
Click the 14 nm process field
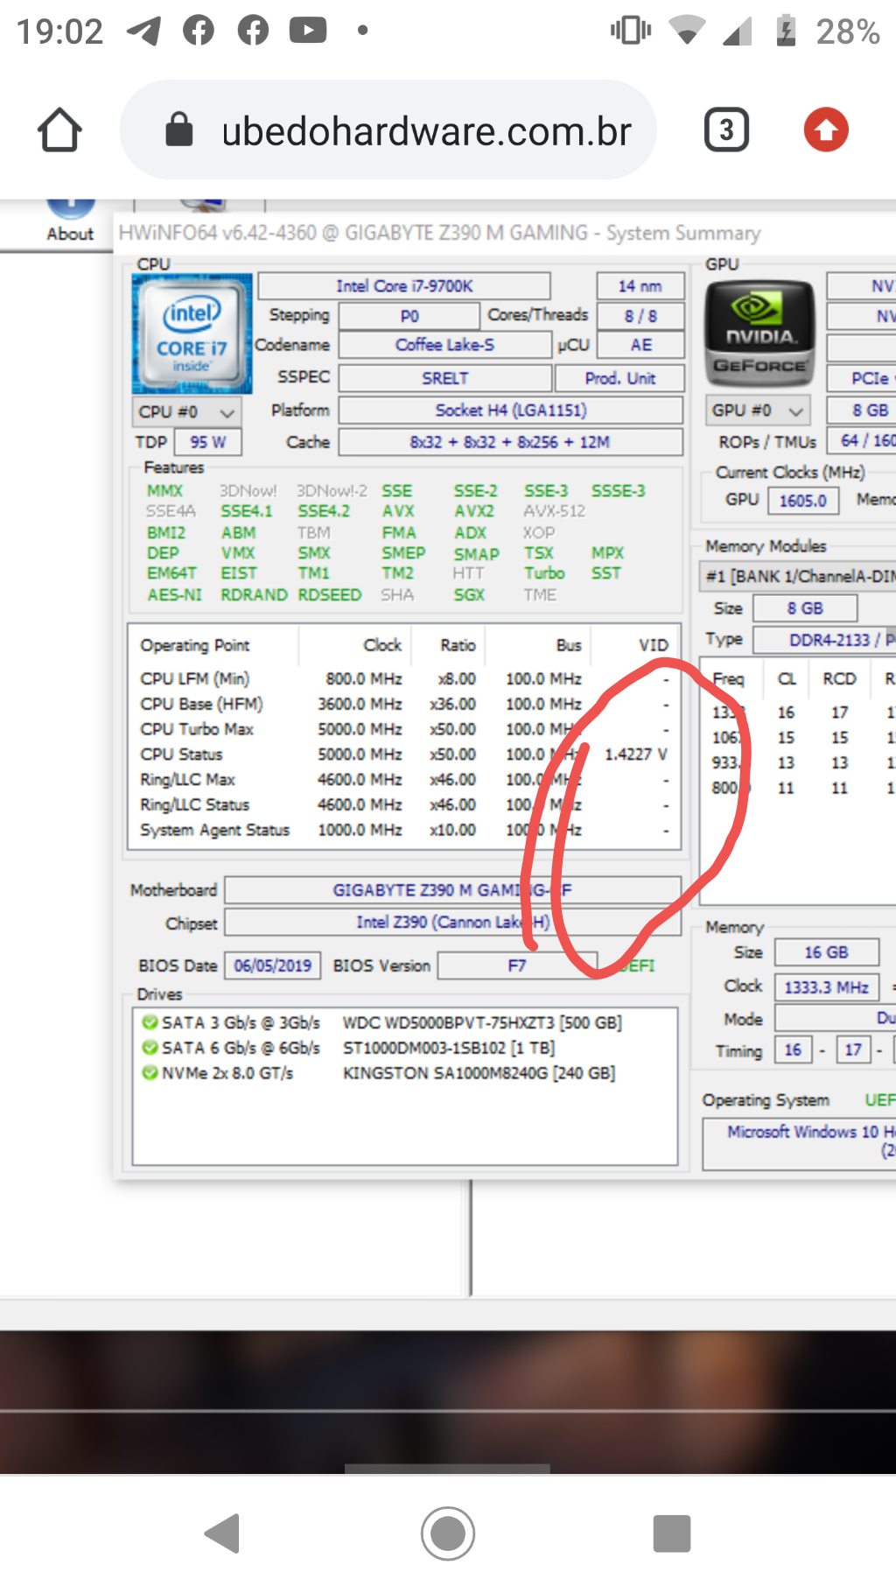tap(640, 286)
